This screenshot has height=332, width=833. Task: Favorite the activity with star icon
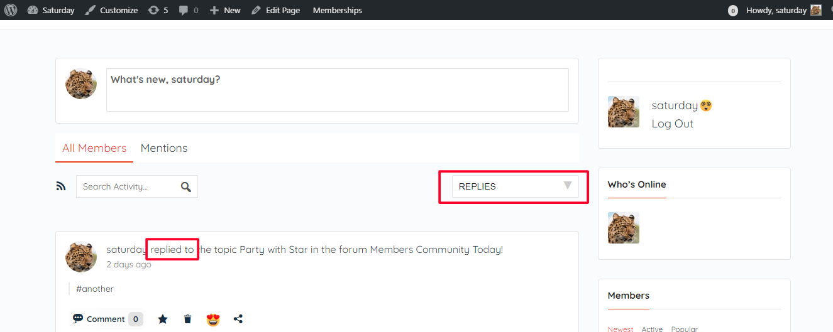pos(163,319)
